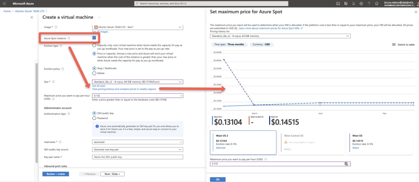The image size is (419, 182).
Task: Expand the Image dropdown showing Ubuntu Server
Action: tap(138, 27)
